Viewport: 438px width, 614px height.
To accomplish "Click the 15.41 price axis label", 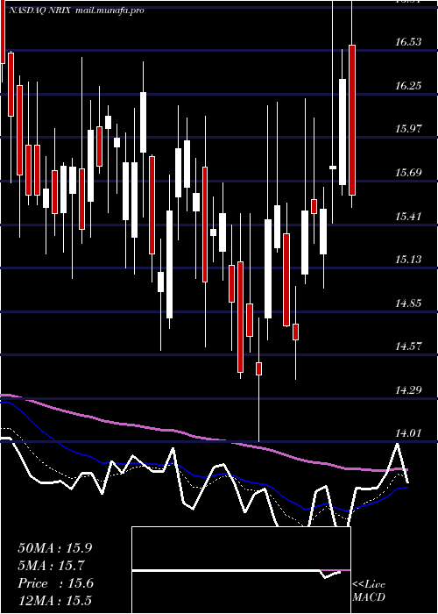I will [408, 216].
